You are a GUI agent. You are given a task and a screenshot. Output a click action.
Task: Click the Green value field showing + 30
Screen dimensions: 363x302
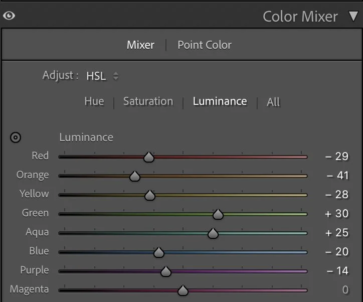pos(337,214)
